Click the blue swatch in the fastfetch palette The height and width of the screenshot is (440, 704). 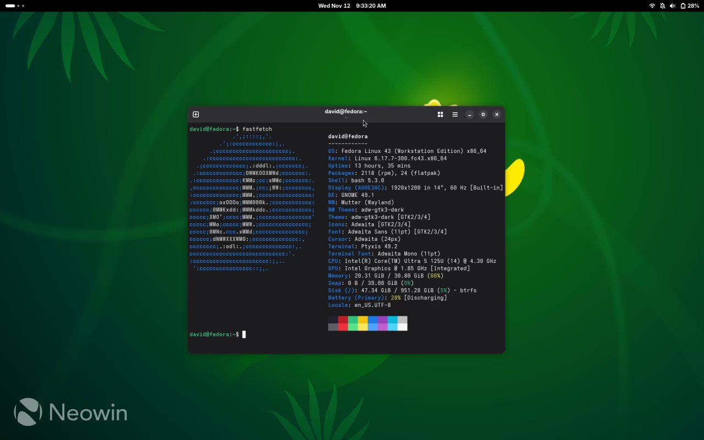click(x=372, y=323)
